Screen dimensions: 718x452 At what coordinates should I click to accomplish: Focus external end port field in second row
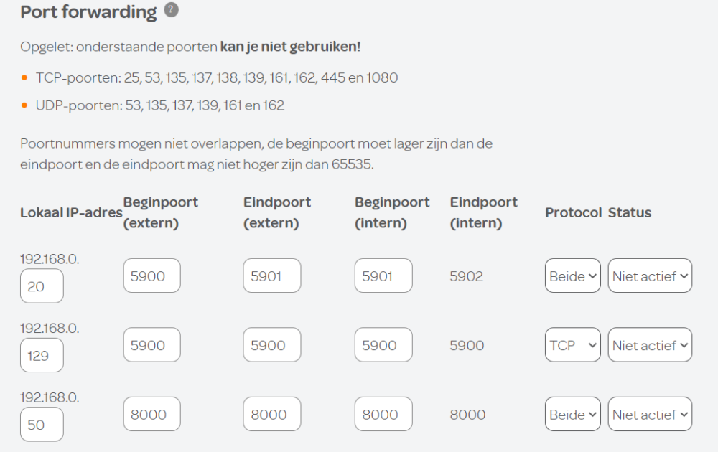pyautogui.click(x=271, y=345)
